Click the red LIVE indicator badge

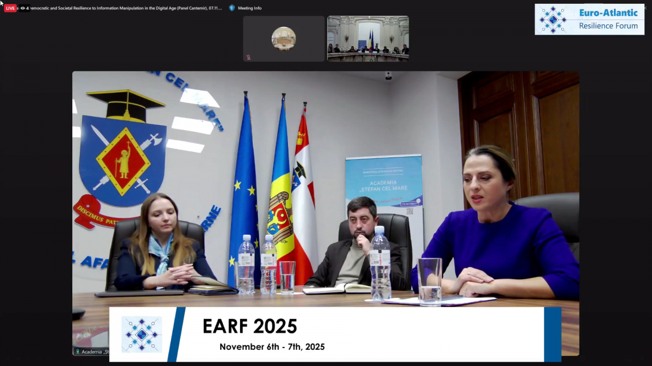10,8
